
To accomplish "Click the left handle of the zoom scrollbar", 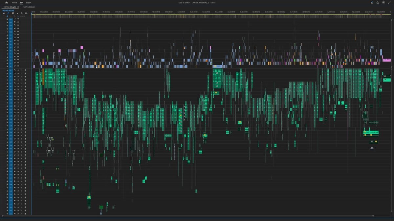I will 3,216.
